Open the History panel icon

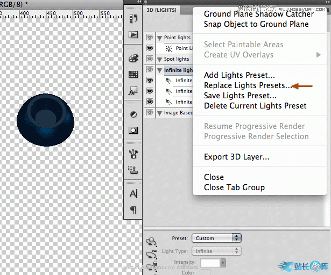click(133, 19)
